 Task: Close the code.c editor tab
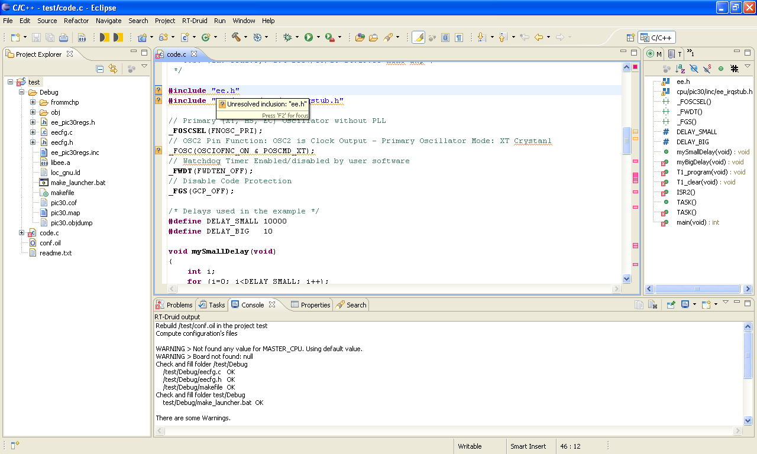click(x=194, y=54)
